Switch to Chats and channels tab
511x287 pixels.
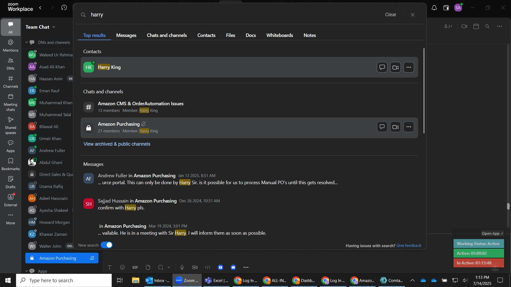click(167, 35)
